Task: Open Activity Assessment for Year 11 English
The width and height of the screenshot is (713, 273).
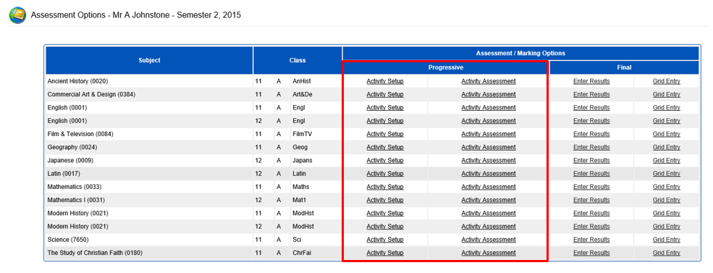Action: coord(489,108)
